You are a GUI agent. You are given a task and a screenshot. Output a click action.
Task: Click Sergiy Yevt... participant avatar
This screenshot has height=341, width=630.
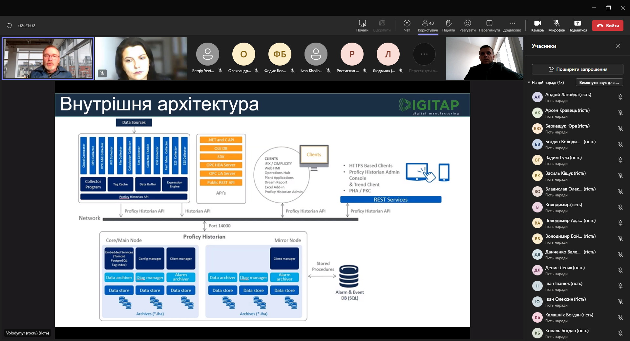[x=207, y=54]
